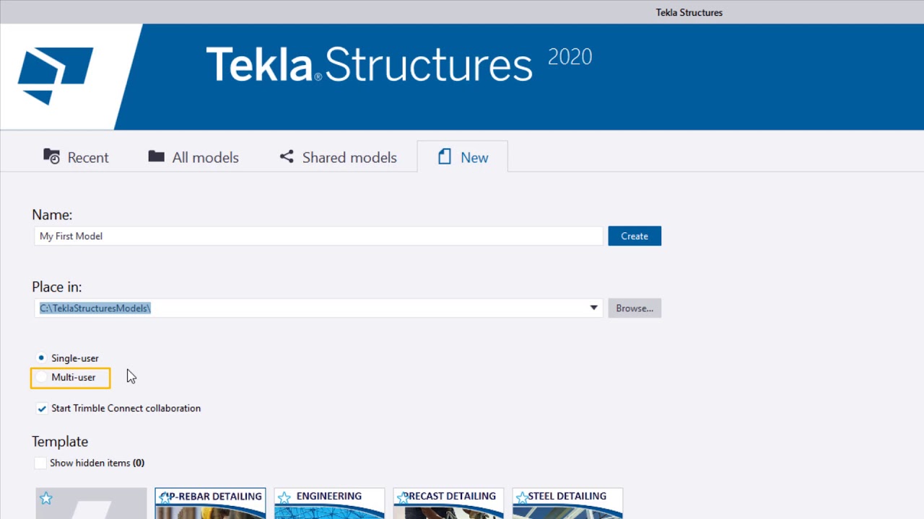Select the Multi-user radio button
Screen dimensions: 924x519
coord(41,377)
